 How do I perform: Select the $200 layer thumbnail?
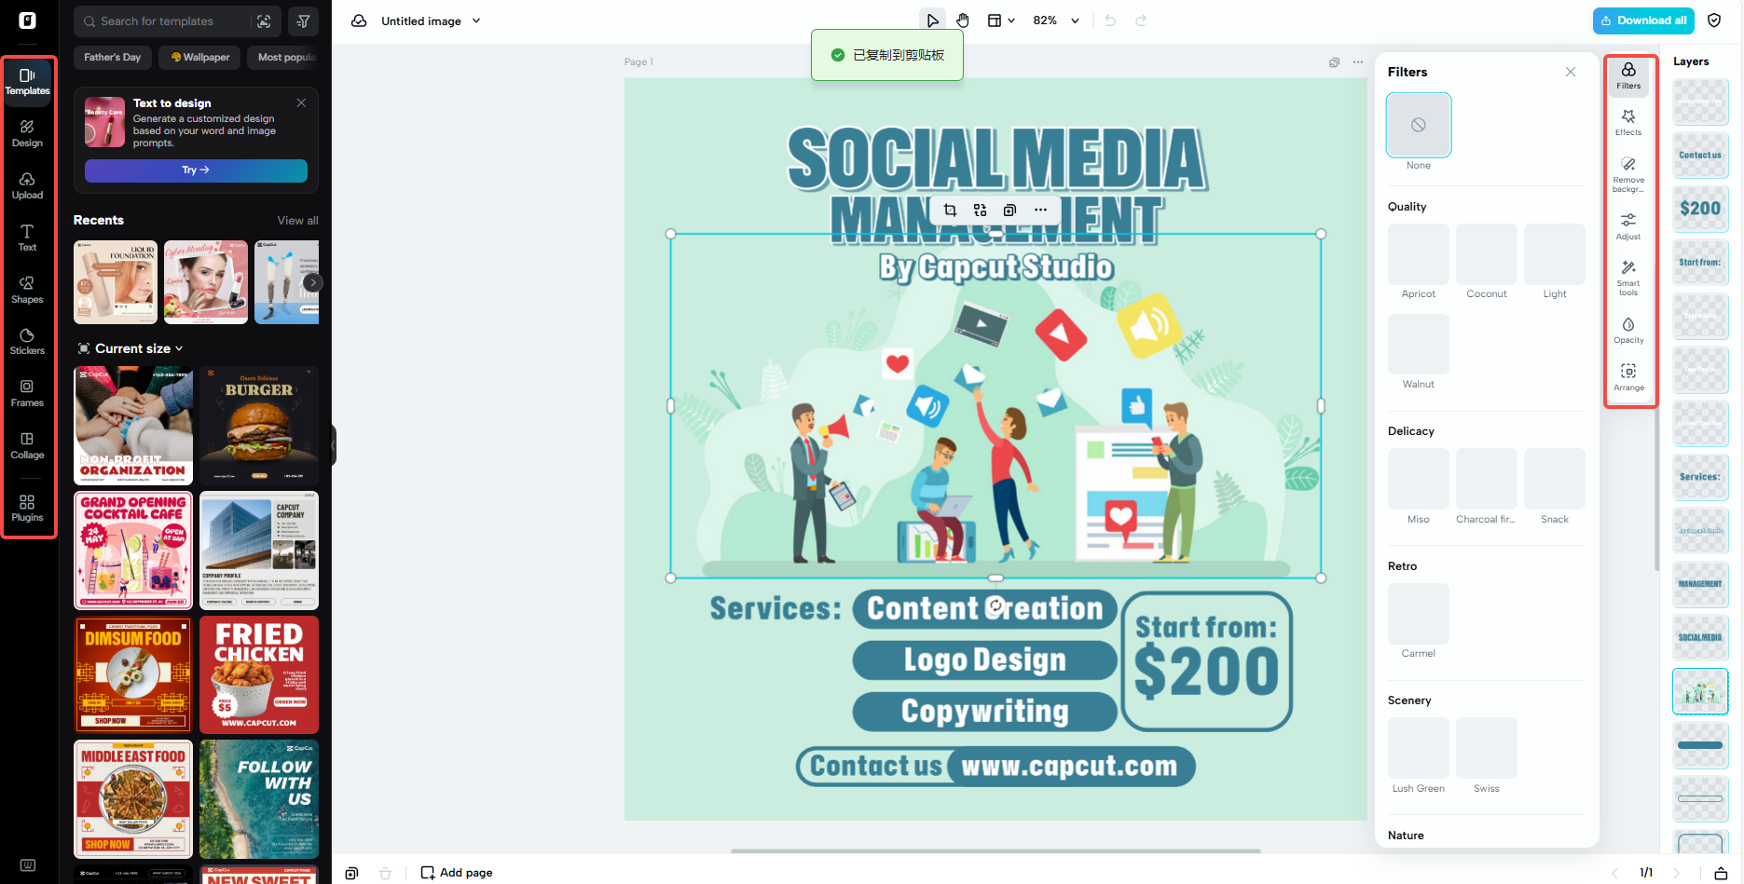click(x=1700, y=209)
